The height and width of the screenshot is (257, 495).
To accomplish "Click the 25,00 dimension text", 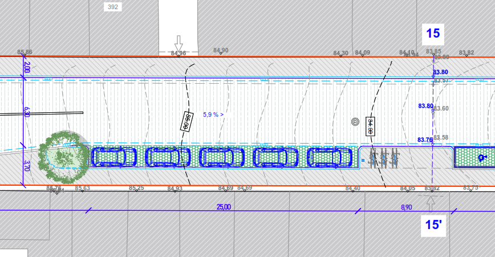I will click(x=224, y=207).
